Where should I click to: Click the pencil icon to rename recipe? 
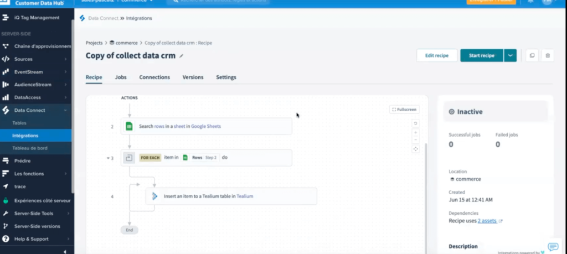[x=182, y=56]
